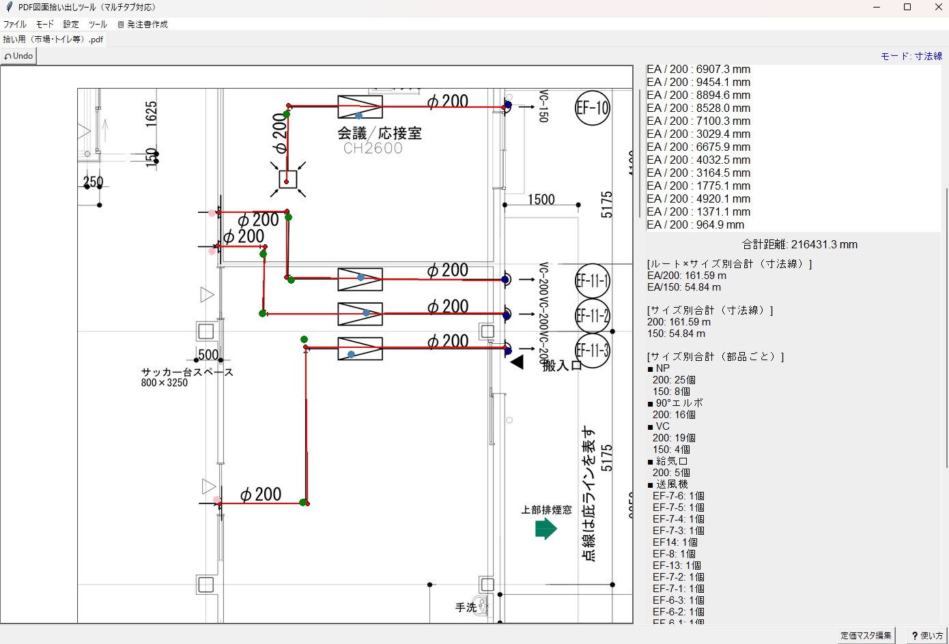Click the EF-11-3 fan circle symbol
Viewport: 949px width, 644px height.
[592, 351]
